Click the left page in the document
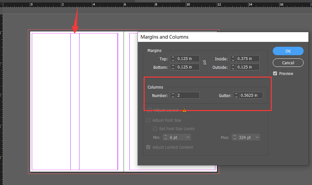Image resolution: width=312 pixels, height=185 pixels. (x=77, y=102)
